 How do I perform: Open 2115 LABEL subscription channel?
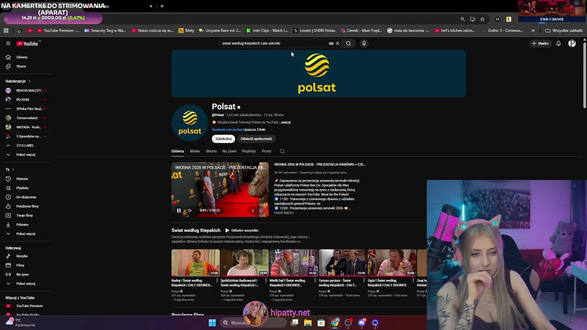(x=26, y=145)
